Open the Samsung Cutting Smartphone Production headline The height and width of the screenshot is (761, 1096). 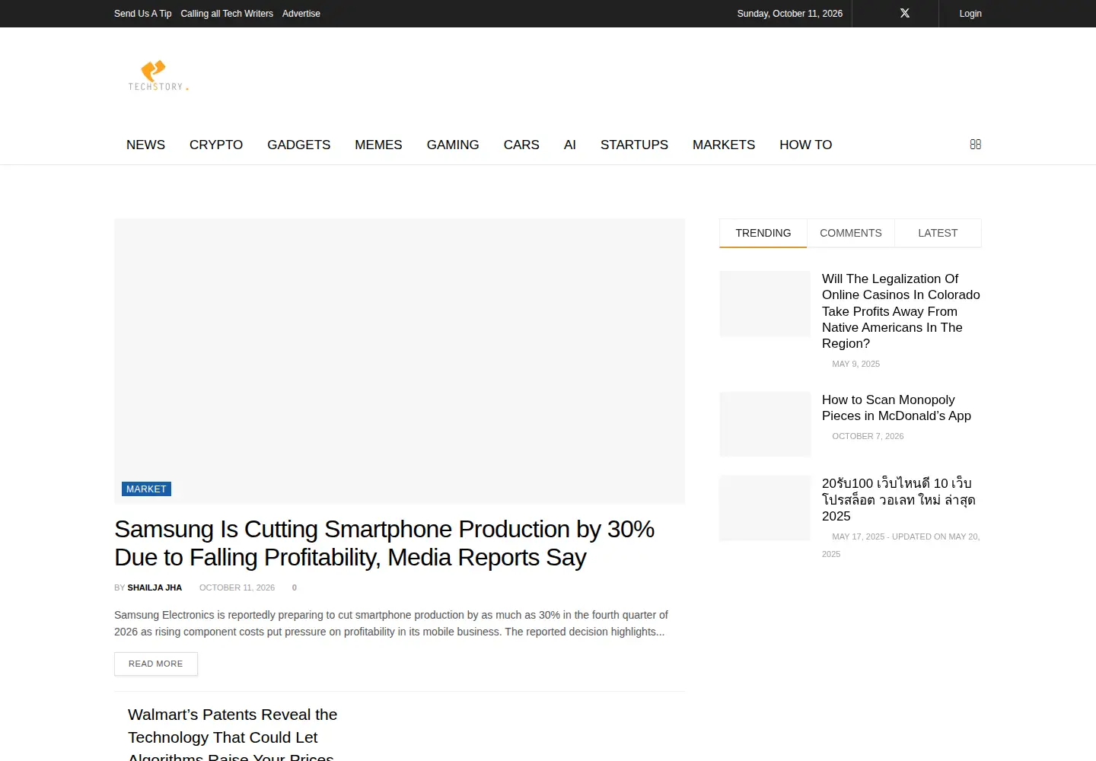[x=384, y=543]
